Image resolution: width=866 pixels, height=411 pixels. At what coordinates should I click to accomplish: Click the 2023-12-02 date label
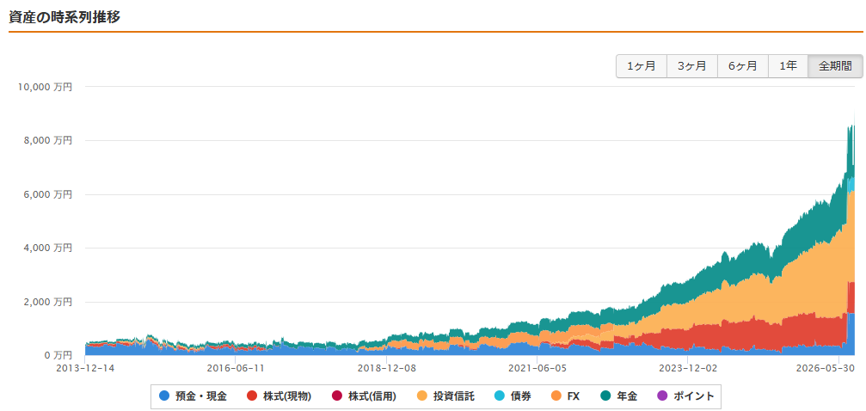pyautogui.click(x=686, y=367)
